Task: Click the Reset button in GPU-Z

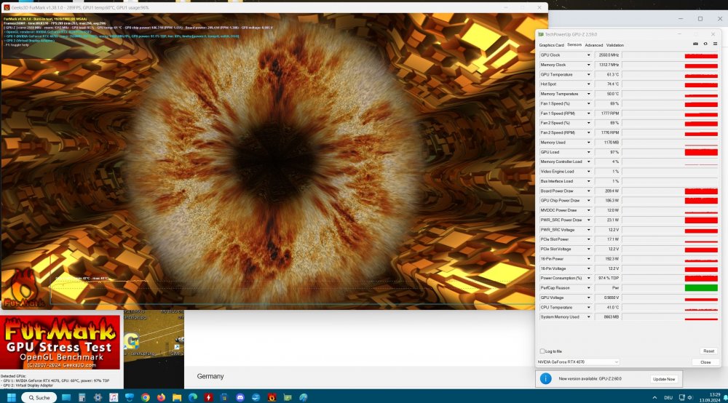Action: (x=708, y=351)
